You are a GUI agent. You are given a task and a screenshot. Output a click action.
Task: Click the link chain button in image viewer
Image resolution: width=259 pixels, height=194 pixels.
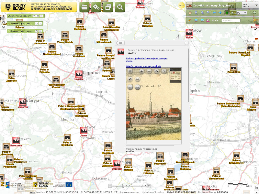point(137,79)
